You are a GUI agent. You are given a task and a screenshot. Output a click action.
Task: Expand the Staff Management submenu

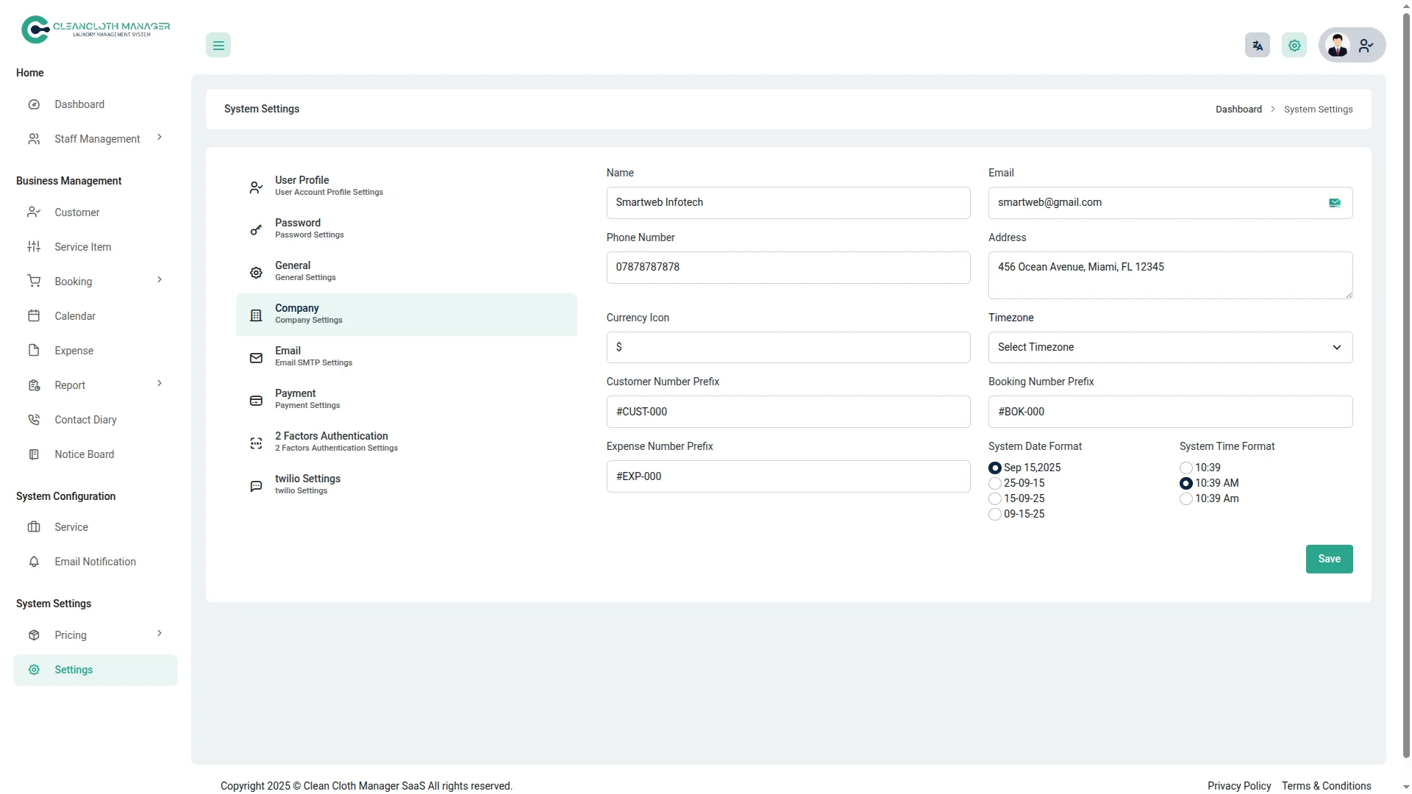[160, 138]
